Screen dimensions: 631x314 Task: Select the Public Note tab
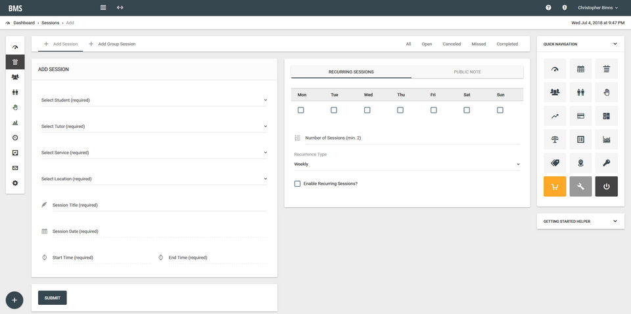pyautogui.click(x=467, y=72)
